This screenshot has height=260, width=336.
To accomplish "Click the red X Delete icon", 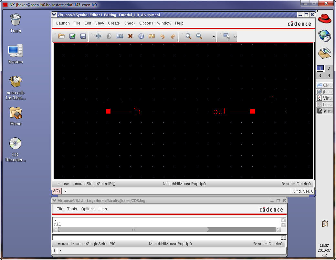I will [x=130, y=36].
